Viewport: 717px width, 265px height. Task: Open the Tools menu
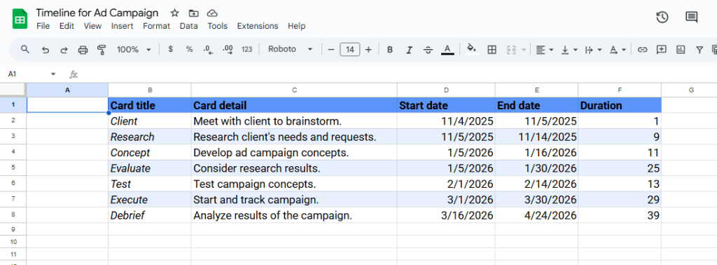pyautogui.click(x=217, y=26)
